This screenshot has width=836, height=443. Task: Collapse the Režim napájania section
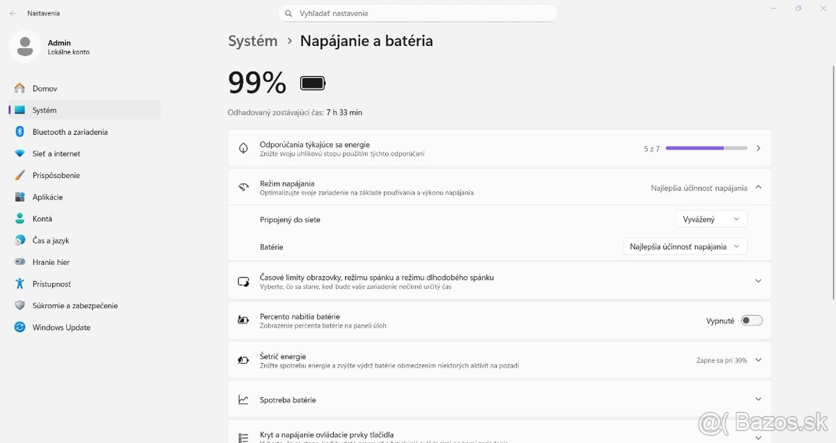click(x=758, y=187)
